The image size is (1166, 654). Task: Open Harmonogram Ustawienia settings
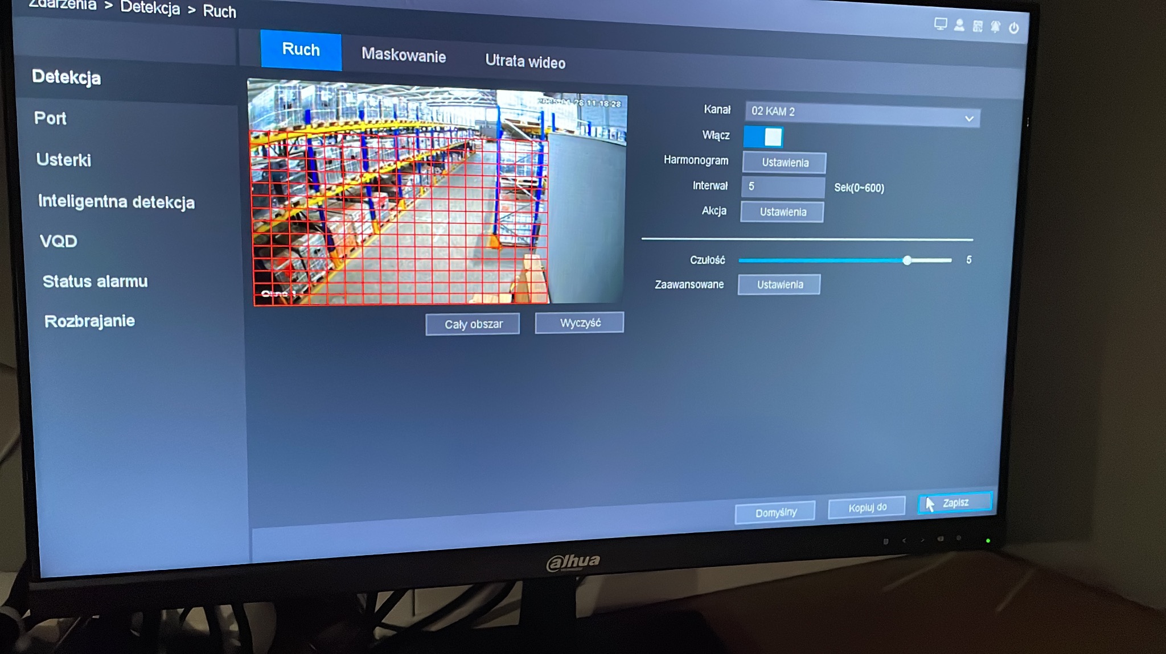785,163
